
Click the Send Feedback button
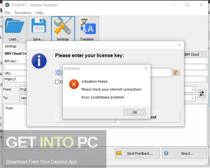coord(137,153)
